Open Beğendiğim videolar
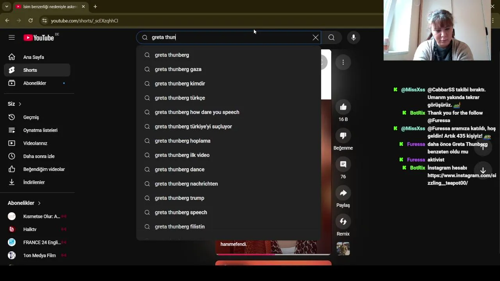This screenshot has height=281, width=500. [37, 169]
